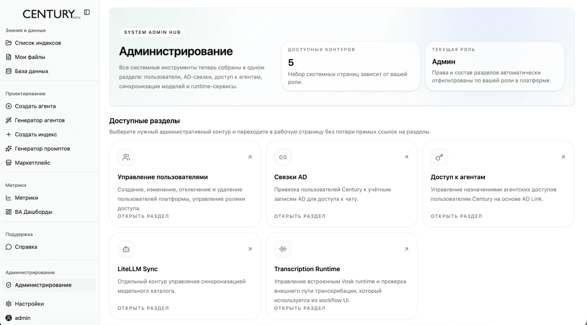Click the ДОСТУПНЫХ КОНТУРОВ counter value 5
Viewport: 587px width, 325px height.
(x=291, y=62)
